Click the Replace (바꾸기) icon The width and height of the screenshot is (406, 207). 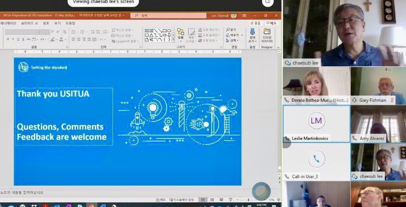[228, 35]
